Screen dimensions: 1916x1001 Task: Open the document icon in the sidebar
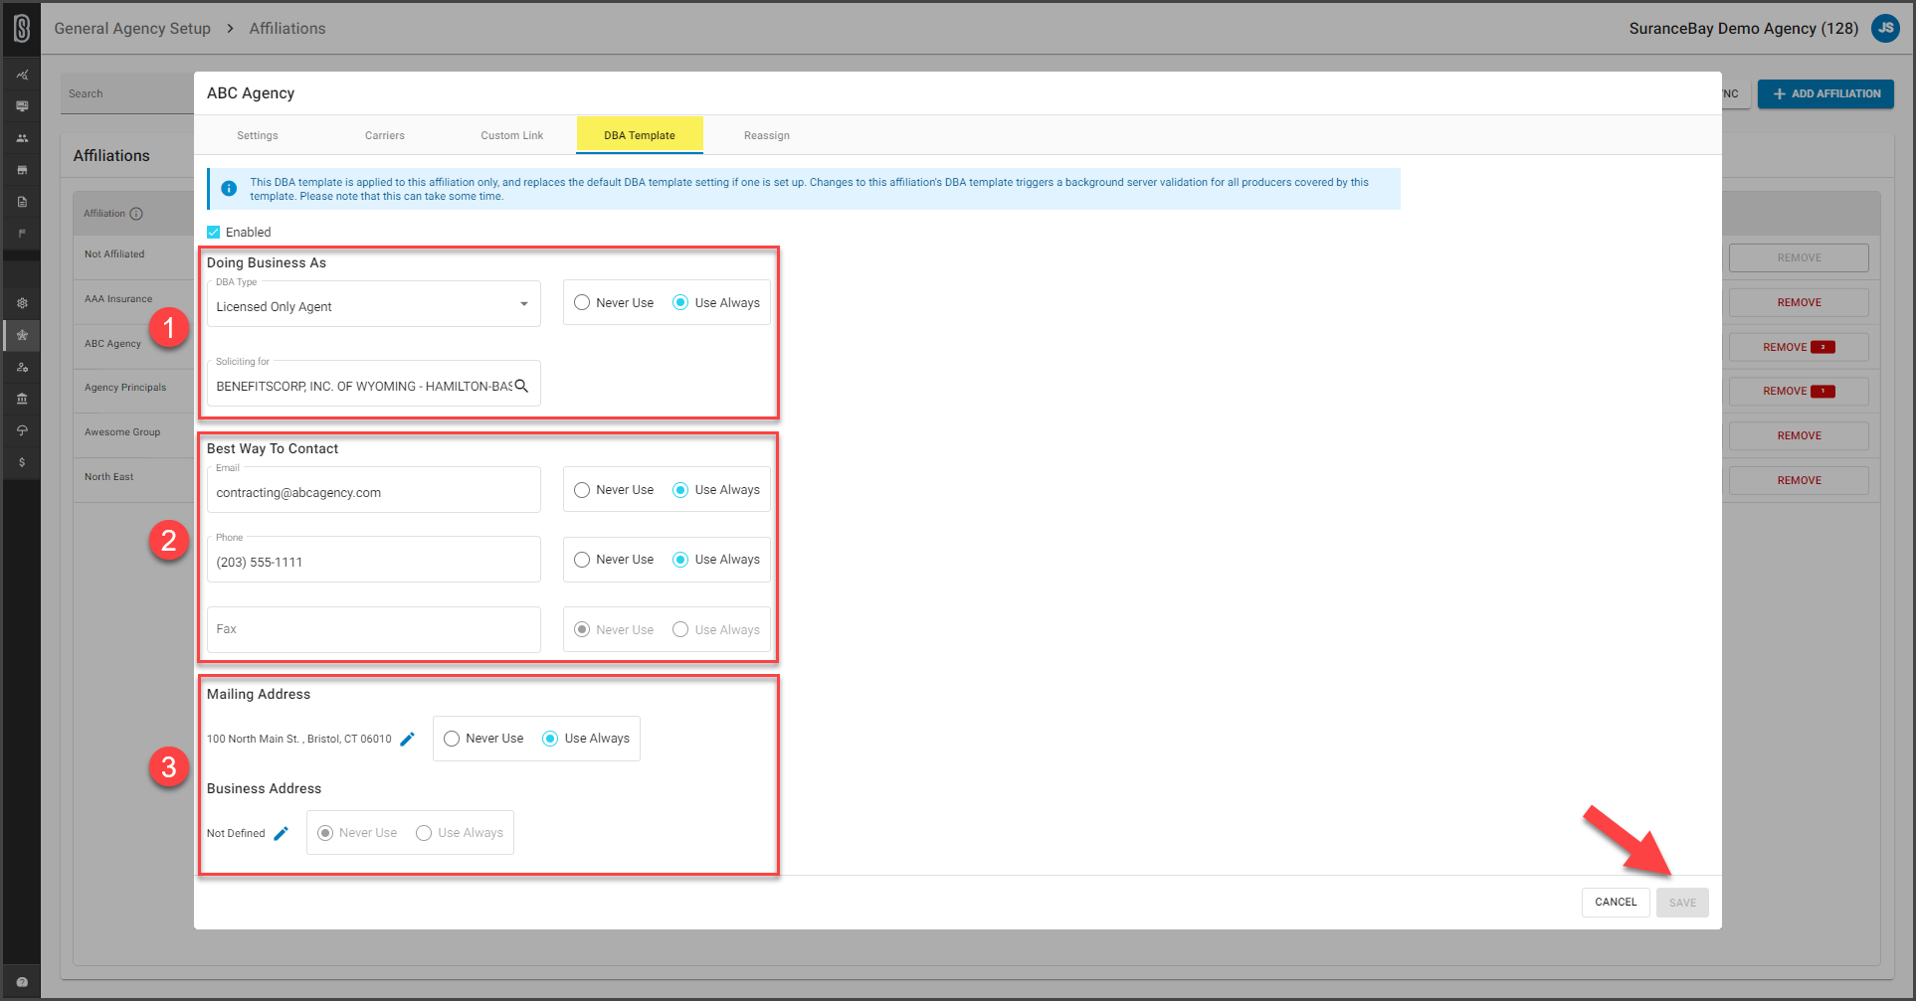(22, 202)
